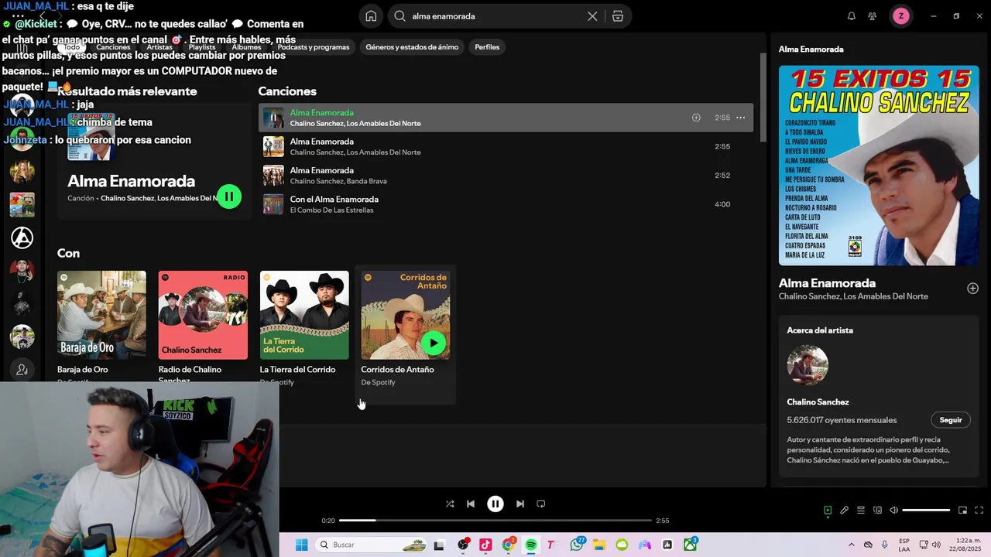Open the notifications bell

[852, 16]
